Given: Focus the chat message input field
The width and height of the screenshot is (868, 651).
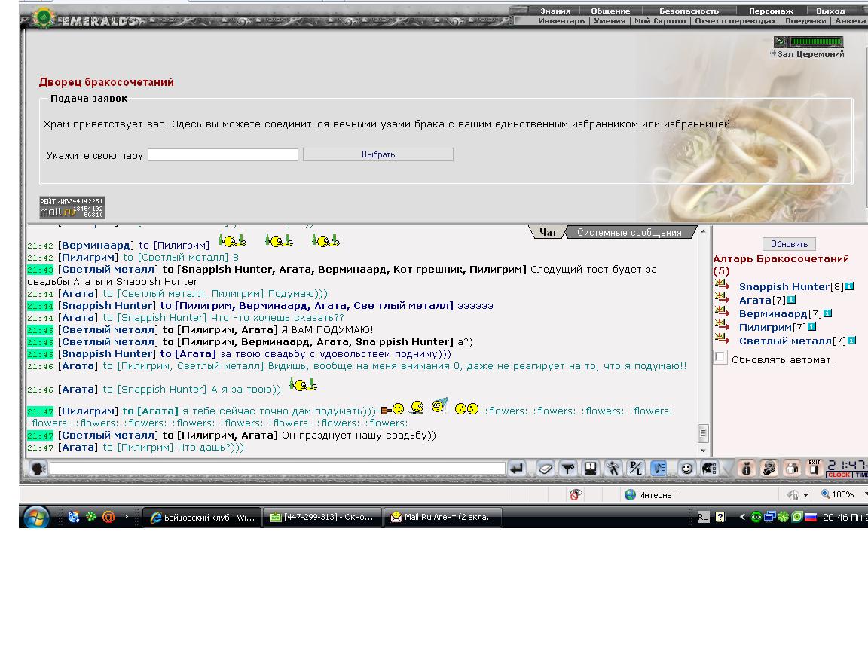Looking at the screenshot, I should 277,469.
